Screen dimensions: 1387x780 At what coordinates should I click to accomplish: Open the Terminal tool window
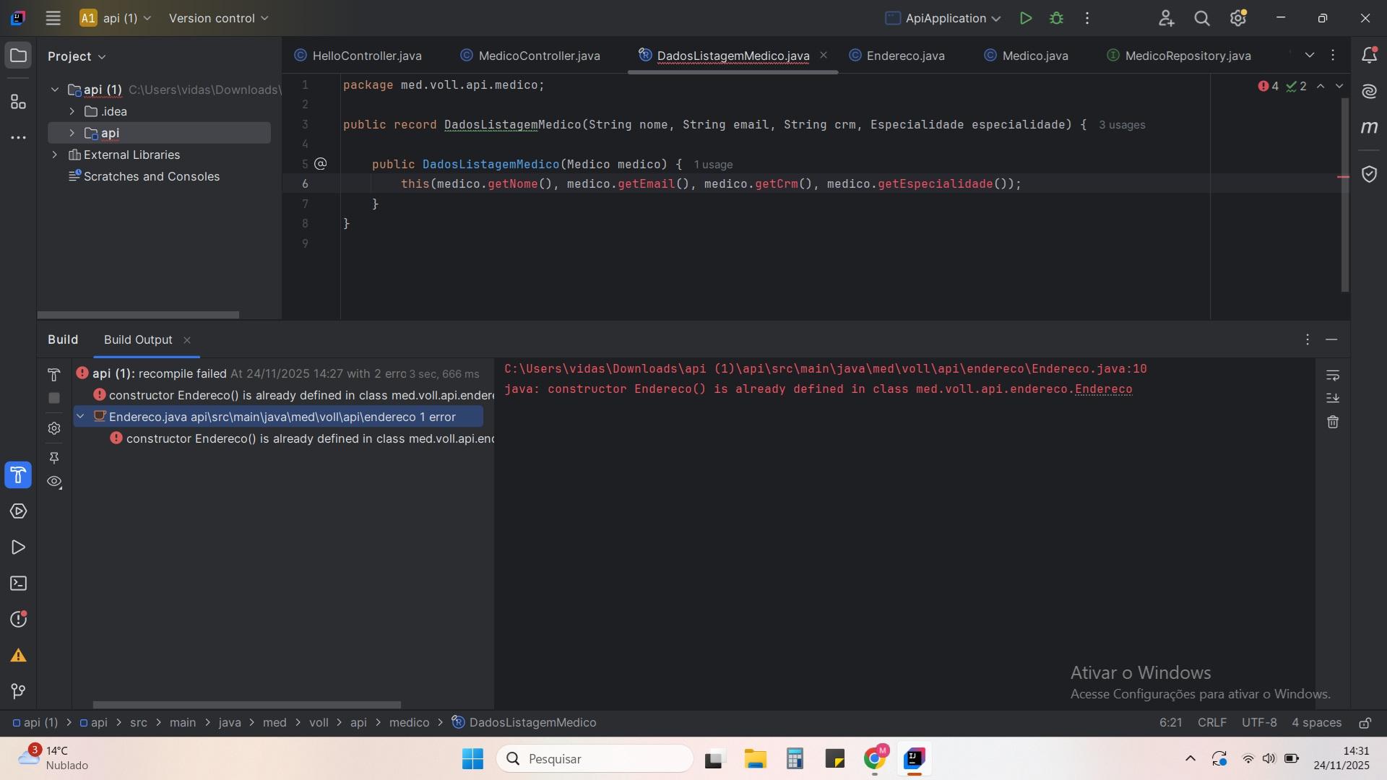18,584
